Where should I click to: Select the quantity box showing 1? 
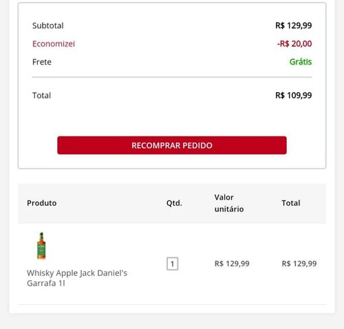(x=172, y=264)
